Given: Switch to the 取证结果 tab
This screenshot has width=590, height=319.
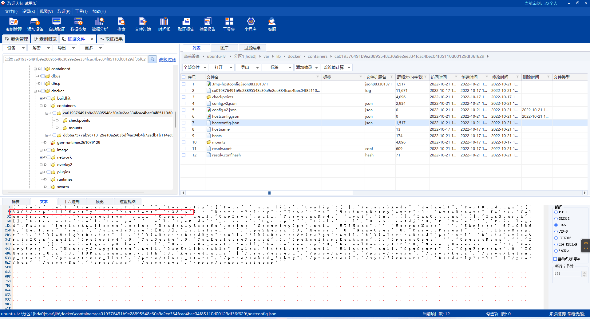Looking at the screenshot, I should tap(111, 39).
